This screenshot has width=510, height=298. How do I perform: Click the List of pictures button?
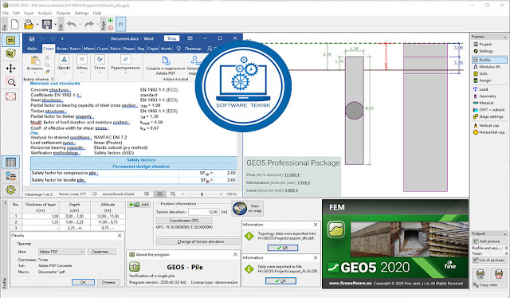tap(489, 261)
